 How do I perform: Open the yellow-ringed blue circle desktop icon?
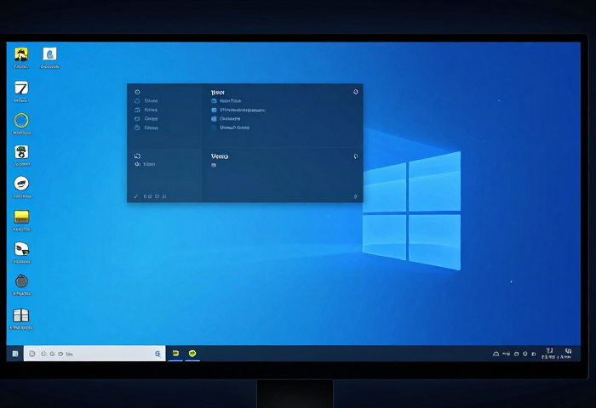point(21,121)
